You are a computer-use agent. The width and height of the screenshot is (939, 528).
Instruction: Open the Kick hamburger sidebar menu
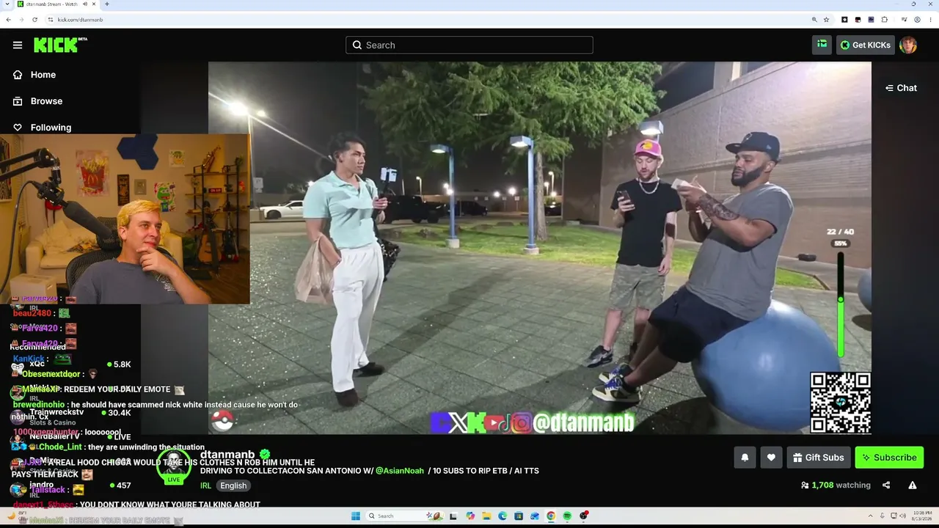tap(18, 45)
